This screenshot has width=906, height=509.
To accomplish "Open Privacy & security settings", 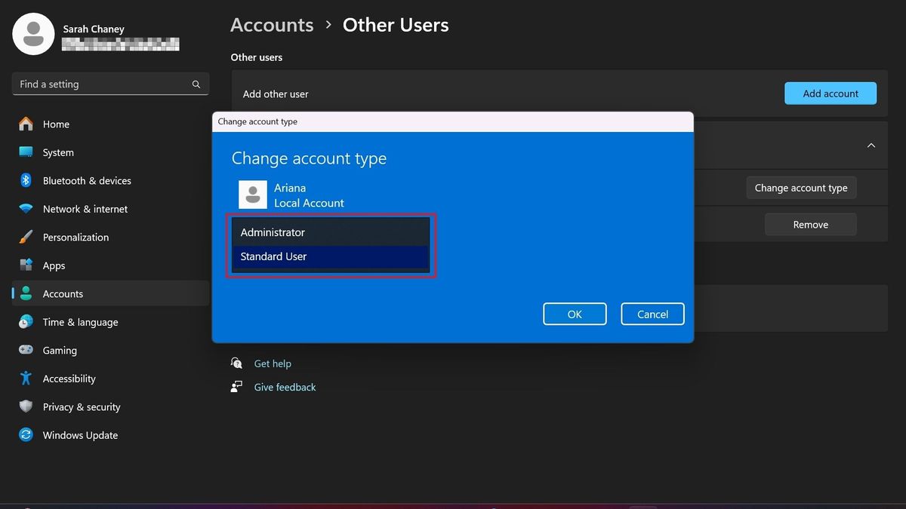I will (81, 406).
